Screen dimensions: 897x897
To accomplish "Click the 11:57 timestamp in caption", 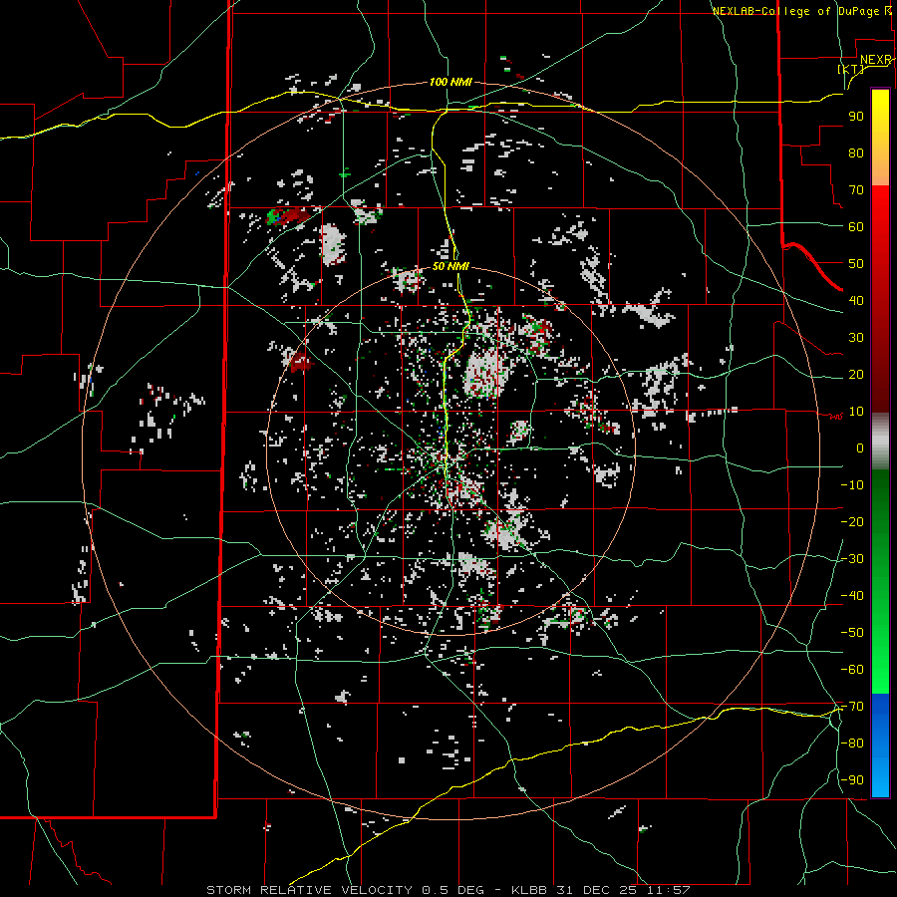I will coord(668,890).
